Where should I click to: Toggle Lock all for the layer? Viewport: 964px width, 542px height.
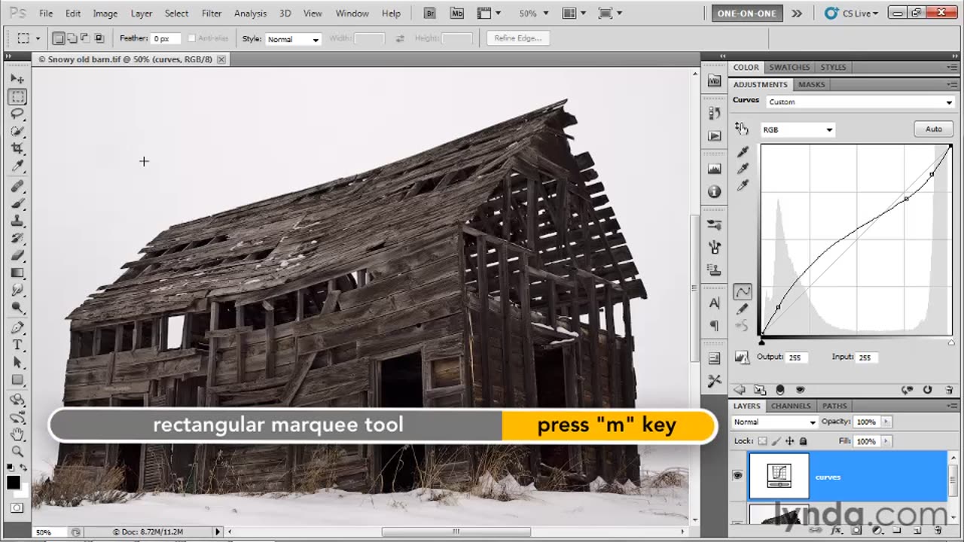(x=803, y=441)
